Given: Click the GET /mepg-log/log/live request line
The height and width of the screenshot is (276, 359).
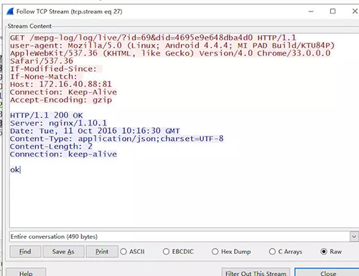Looking at the screenshot, I should (x=153, y=37).
